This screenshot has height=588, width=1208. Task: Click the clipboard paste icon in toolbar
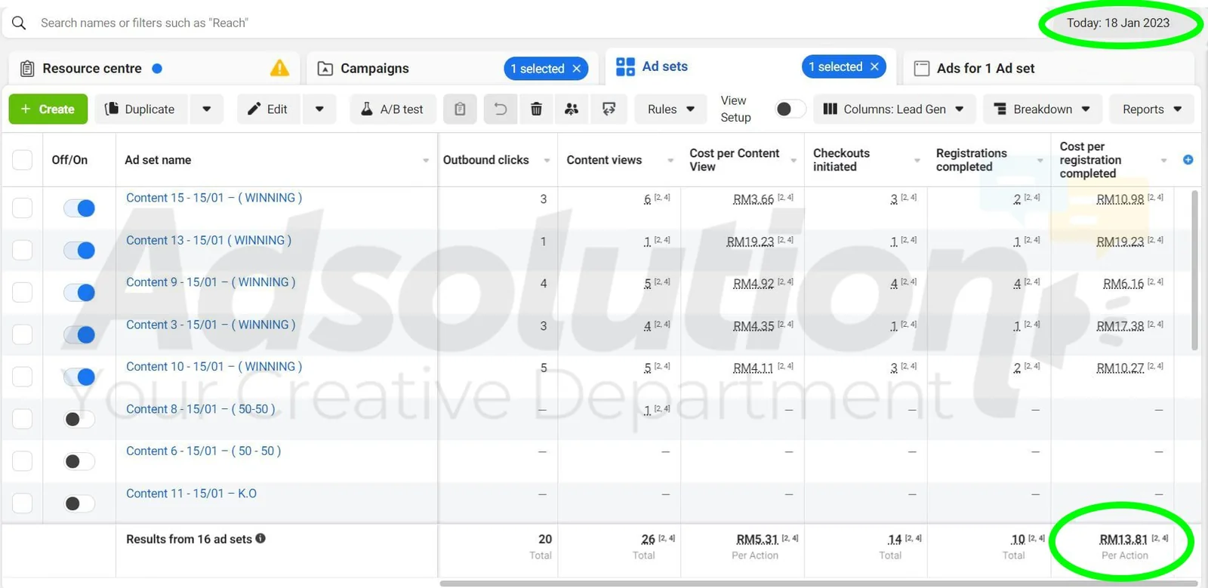460,109
